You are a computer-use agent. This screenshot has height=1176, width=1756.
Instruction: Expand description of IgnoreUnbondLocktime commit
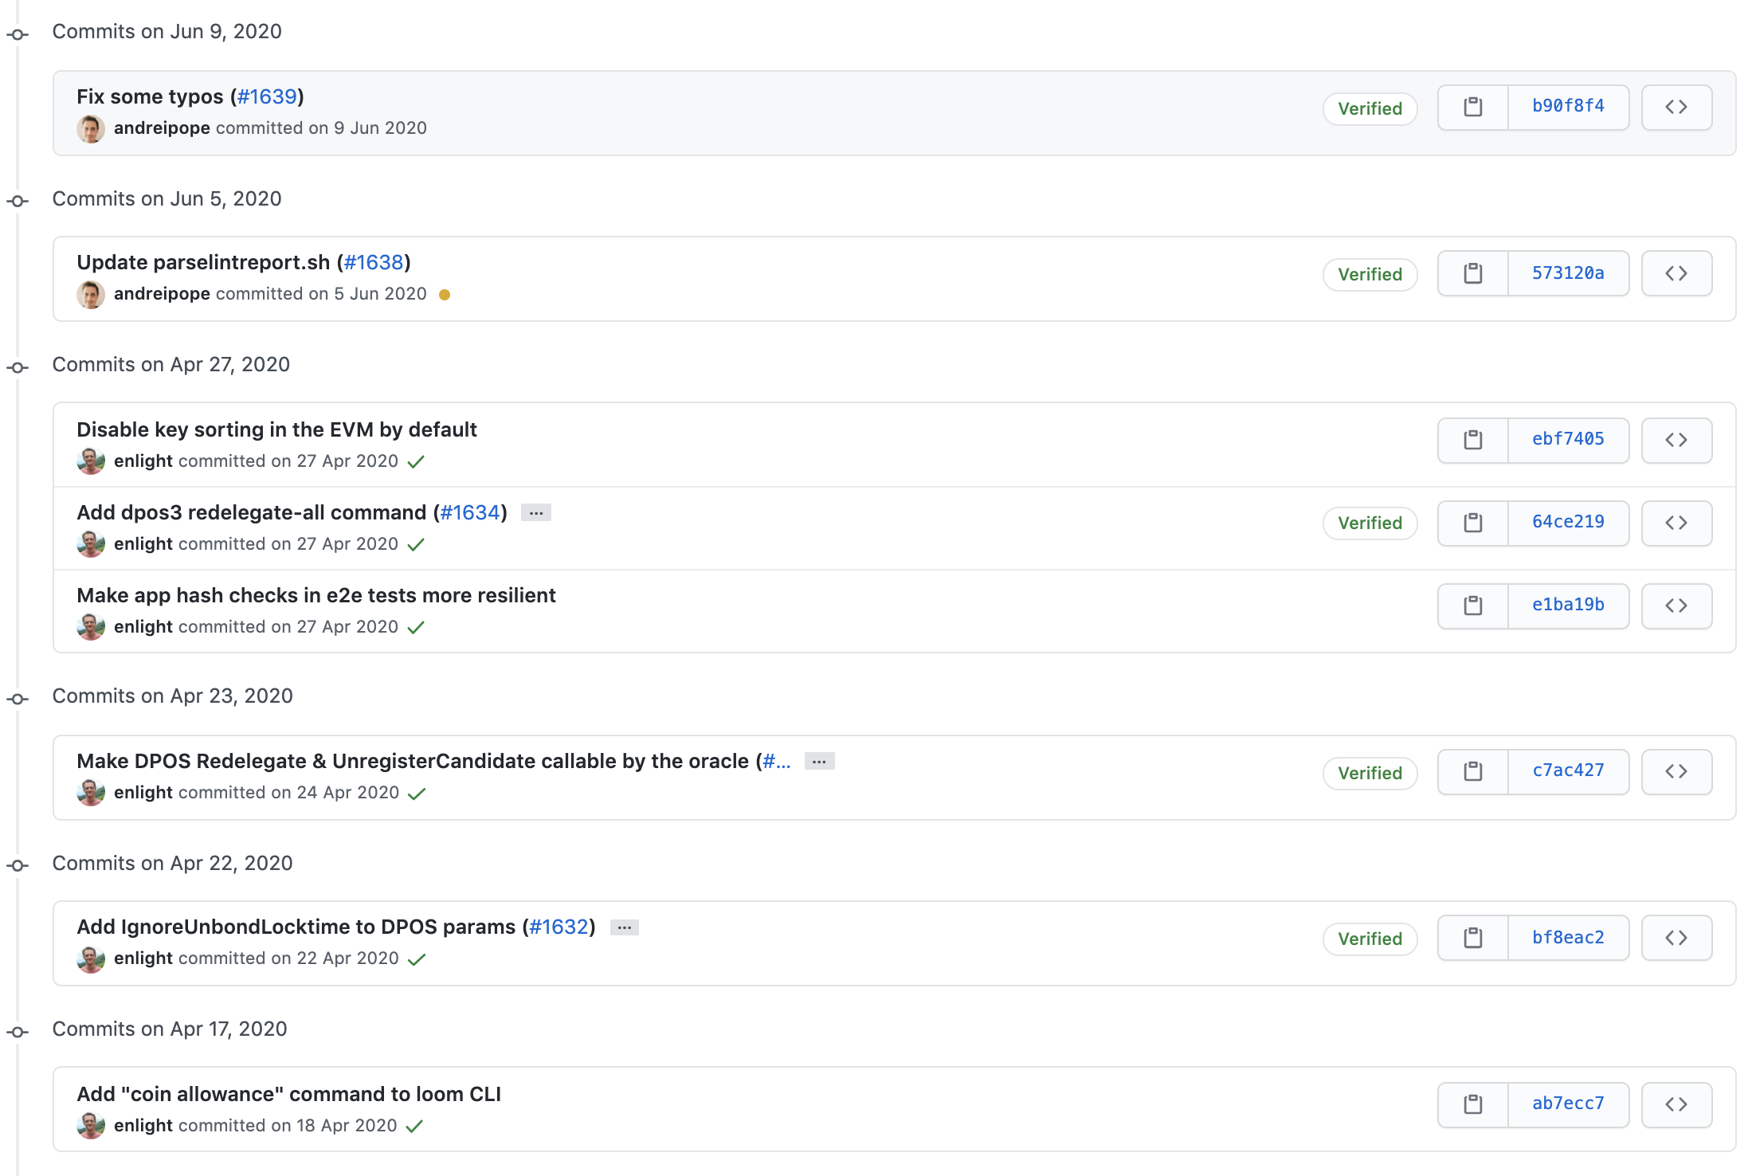pos(625,927)
